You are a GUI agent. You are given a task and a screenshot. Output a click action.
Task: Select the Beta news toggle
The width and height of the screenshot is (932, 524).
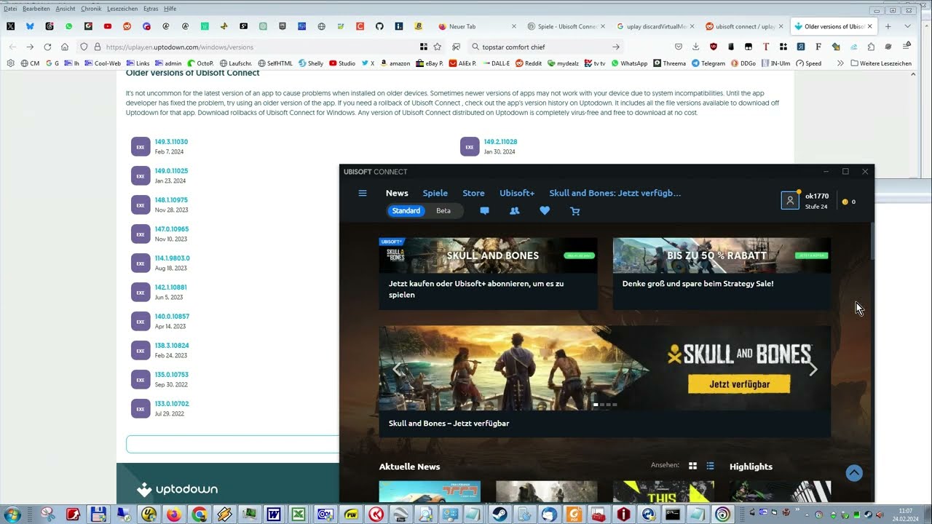443,211
